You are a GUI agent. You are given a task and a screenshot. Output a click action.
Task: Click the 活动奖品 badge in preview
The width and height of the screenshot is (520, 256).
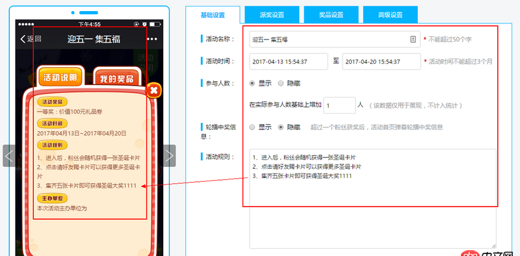[53, 102]
